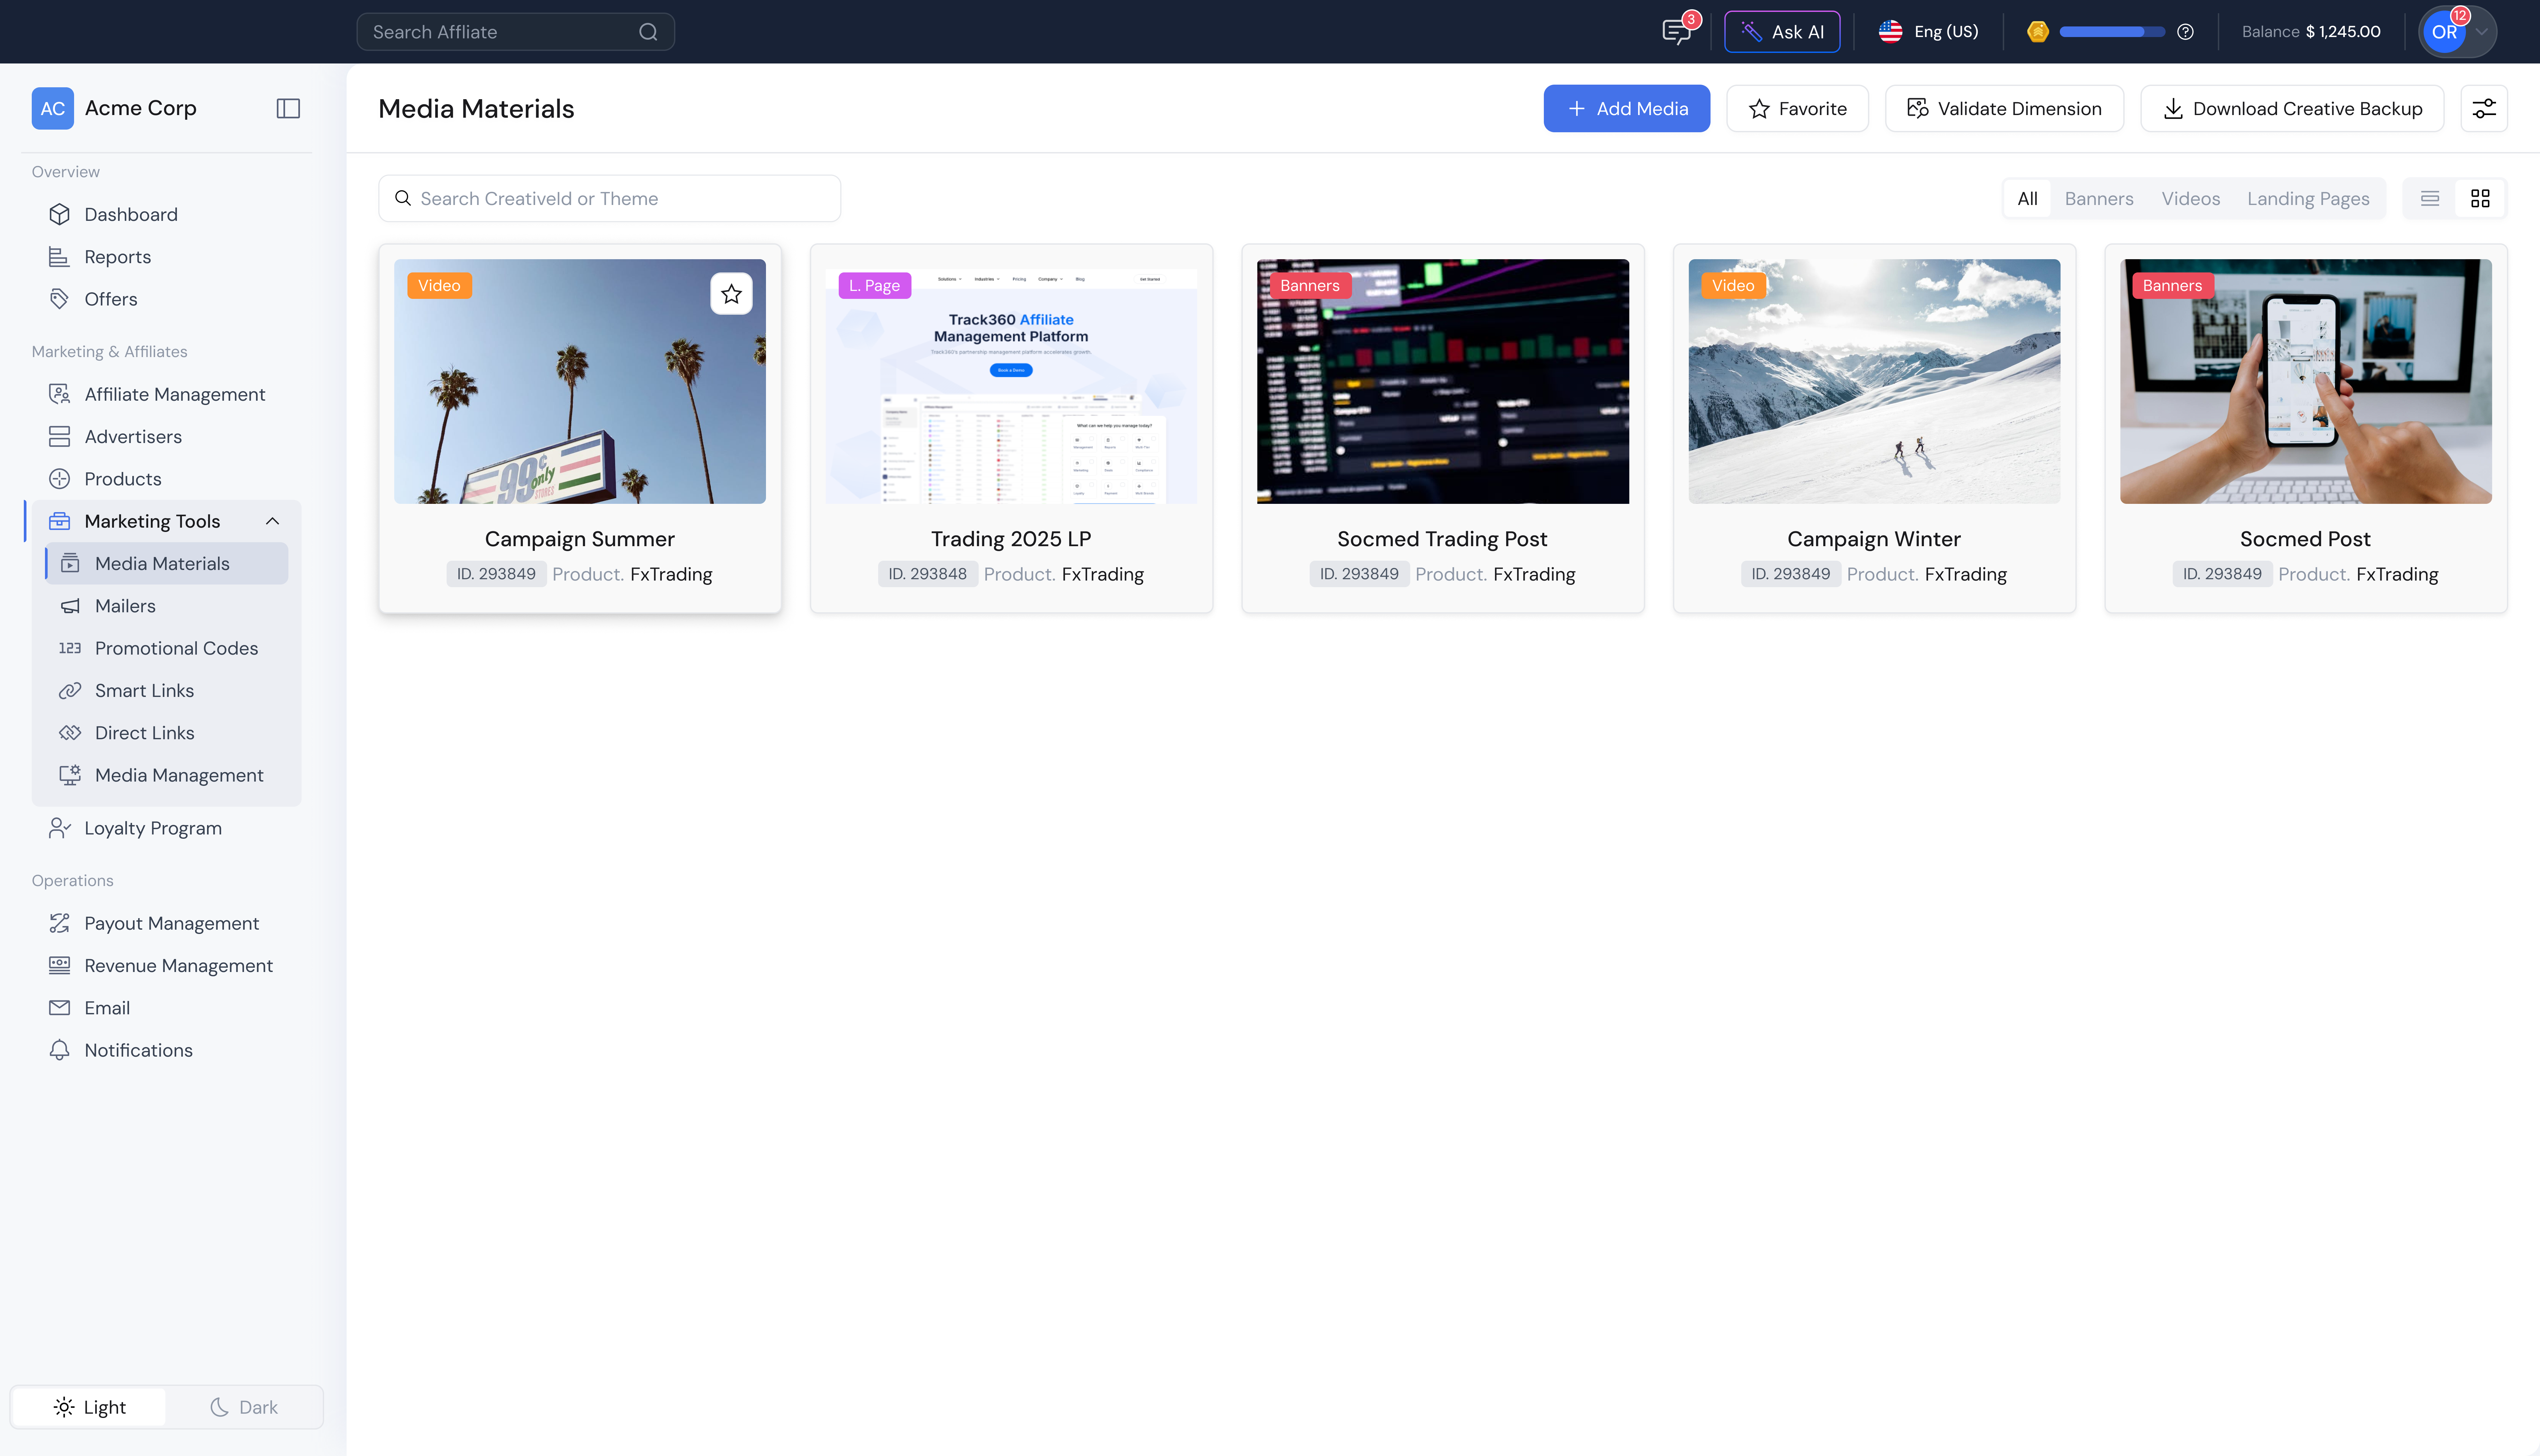The image size is (2540, 1456).
Task: Select the Smart Links chain icon
Action: pyautogui.click(x=70, y=690)
